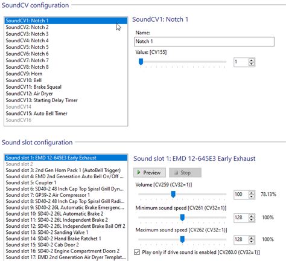Select 'Sound slot 12: Independent Brake Bail Off 2'
The height and width of the screenshot is (261, 286).
coord(66,227)
